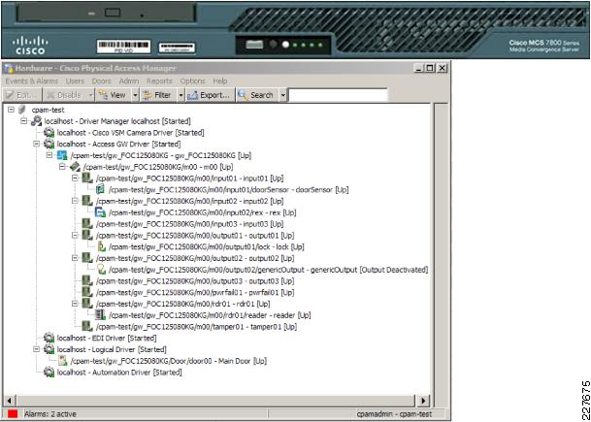This screenshot has width=591, height=422.
Task: Click the reader device icon
Action: (100, 315)
